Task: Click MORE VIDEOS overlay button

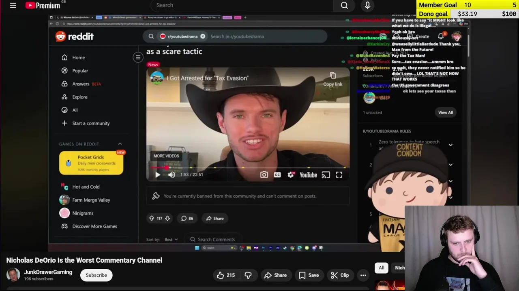Action: (x=166, y=156)
